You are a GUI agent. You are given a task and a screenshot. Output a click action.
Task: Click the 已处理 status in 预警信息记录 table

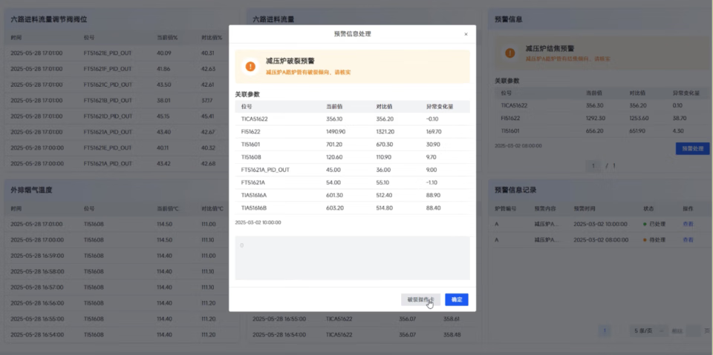pyautogui.click(x=654, y=225)
